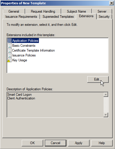Screen dimensions: 115x149
Task: Confirm with the OK button
Action: tap(32, 143)
